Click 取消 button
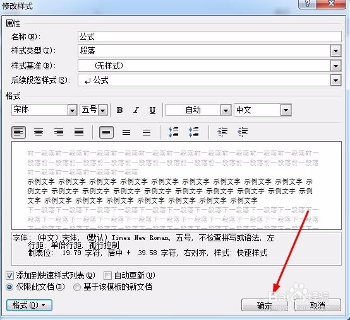350x320 pixels. pyautogui.click(x=318, y=305)
